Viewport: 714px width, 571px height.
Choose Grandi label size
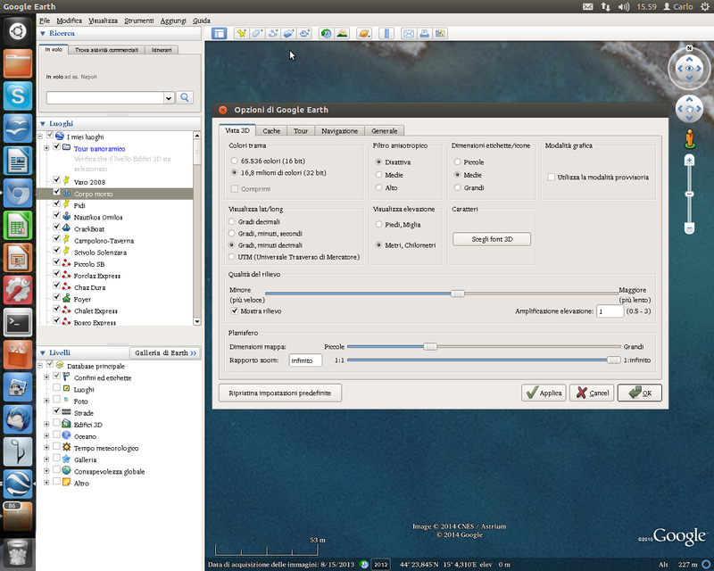457,187
